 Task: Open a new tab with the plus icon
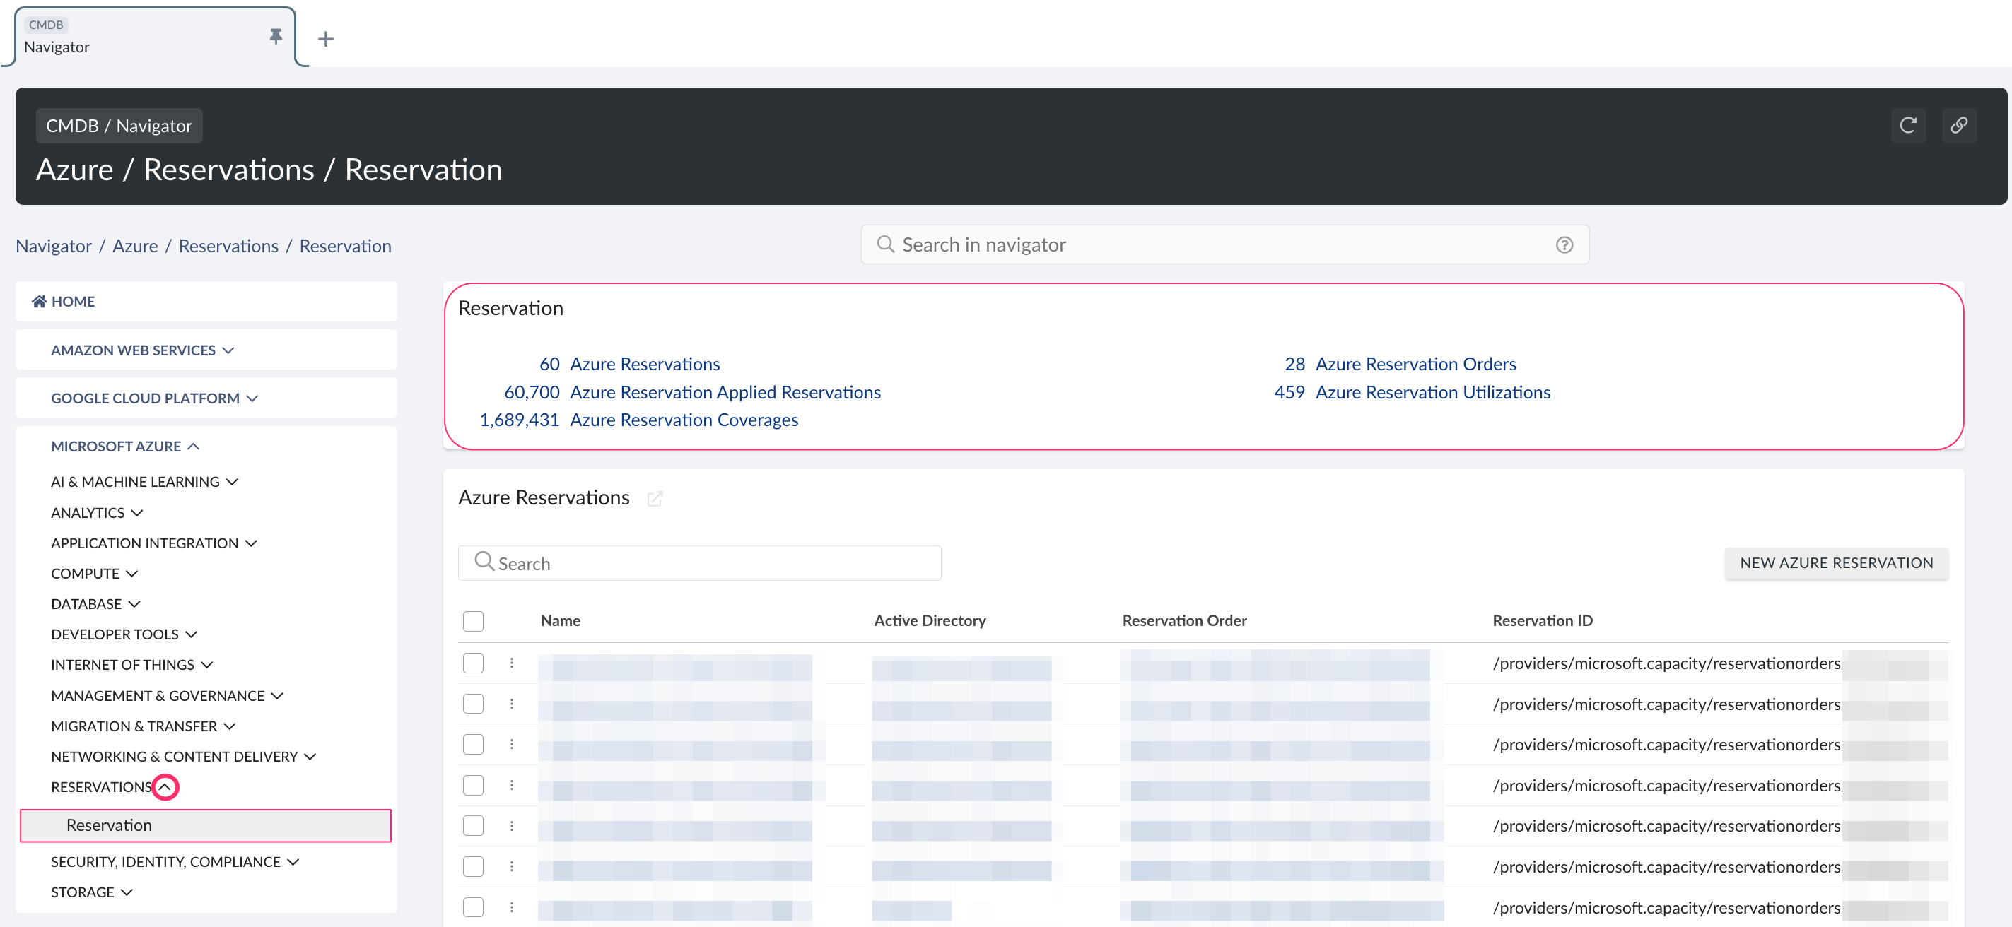tap(326, 38)
